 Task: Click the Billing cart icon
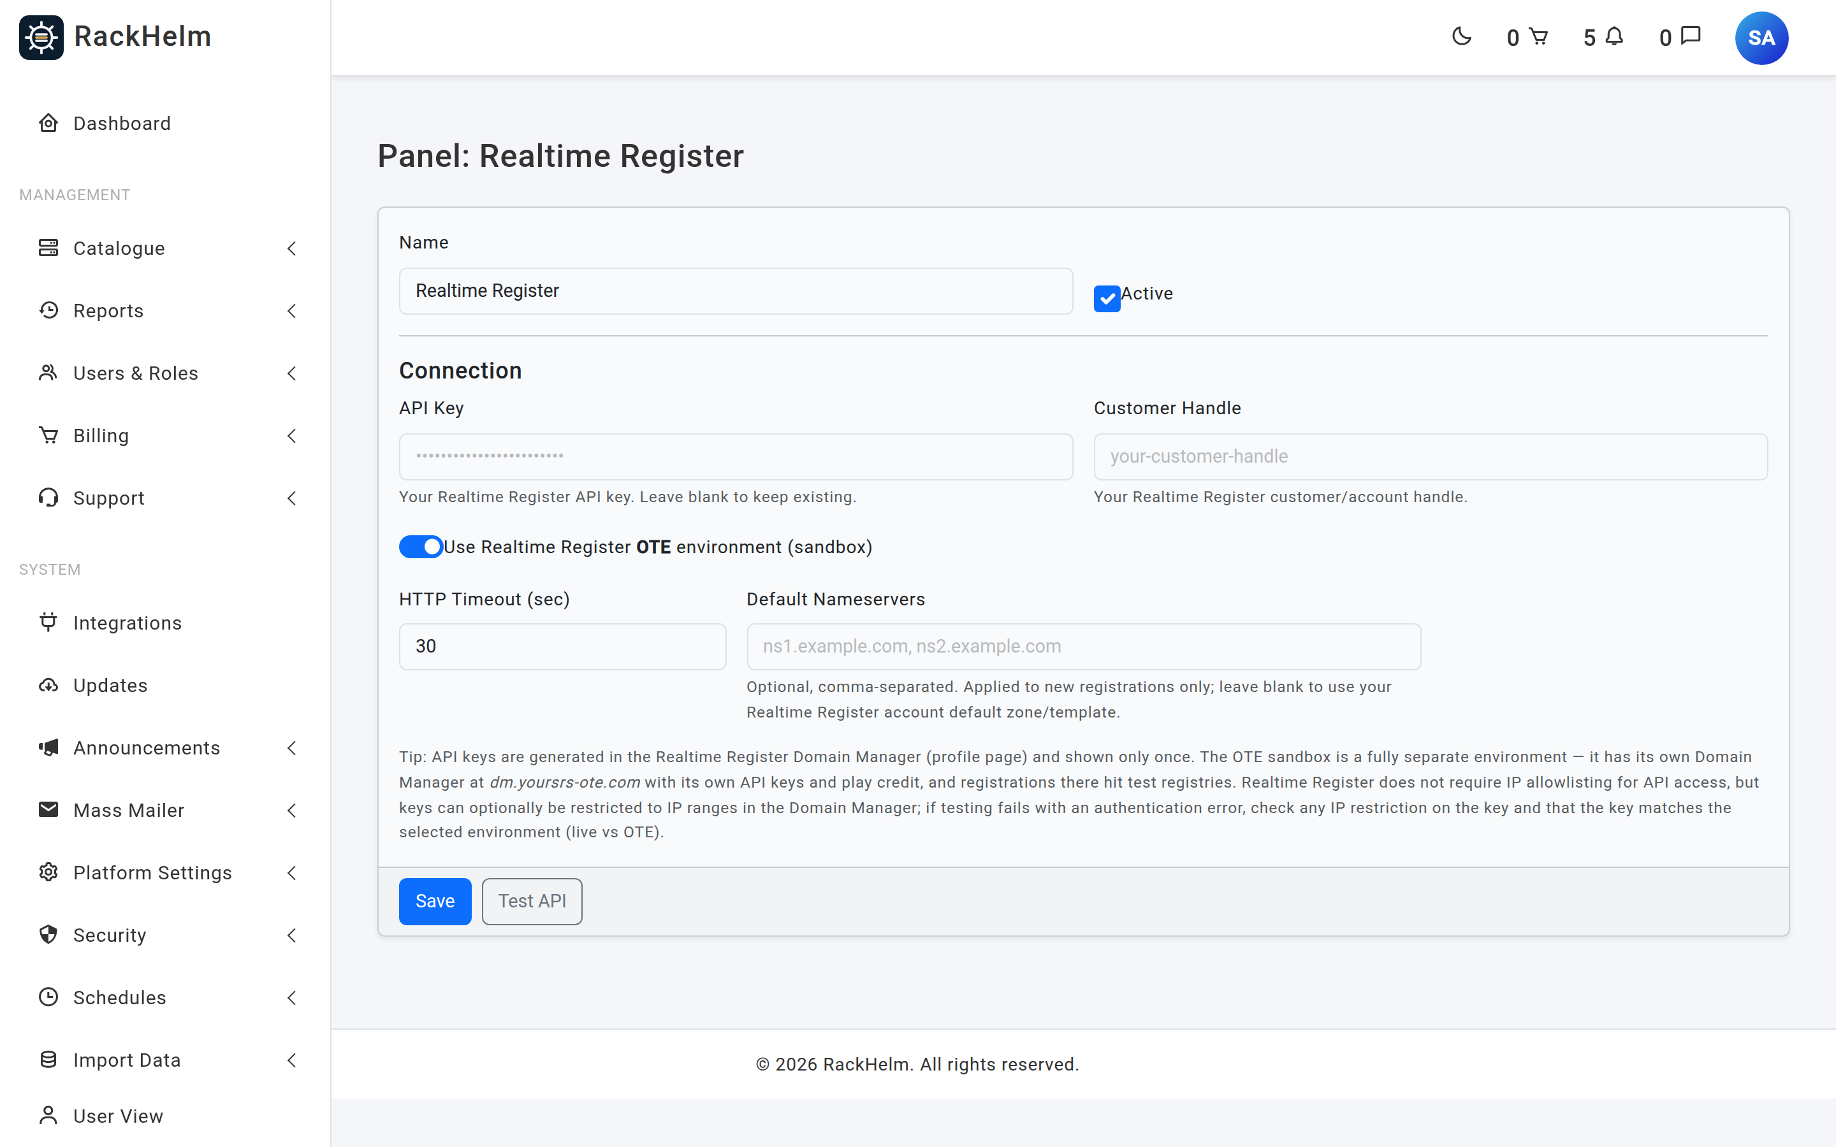tap(48, 435)
